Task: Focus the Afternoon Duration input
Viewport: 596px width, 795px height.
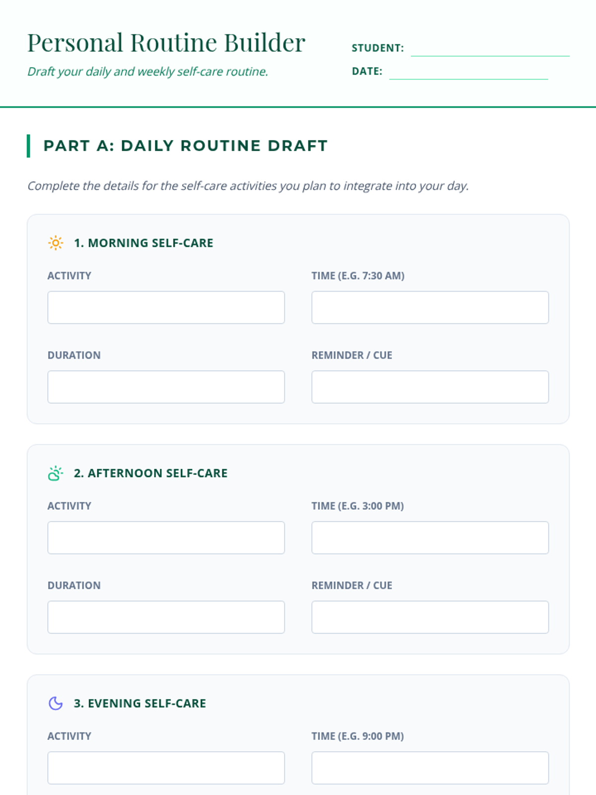Action: point(166,617)
